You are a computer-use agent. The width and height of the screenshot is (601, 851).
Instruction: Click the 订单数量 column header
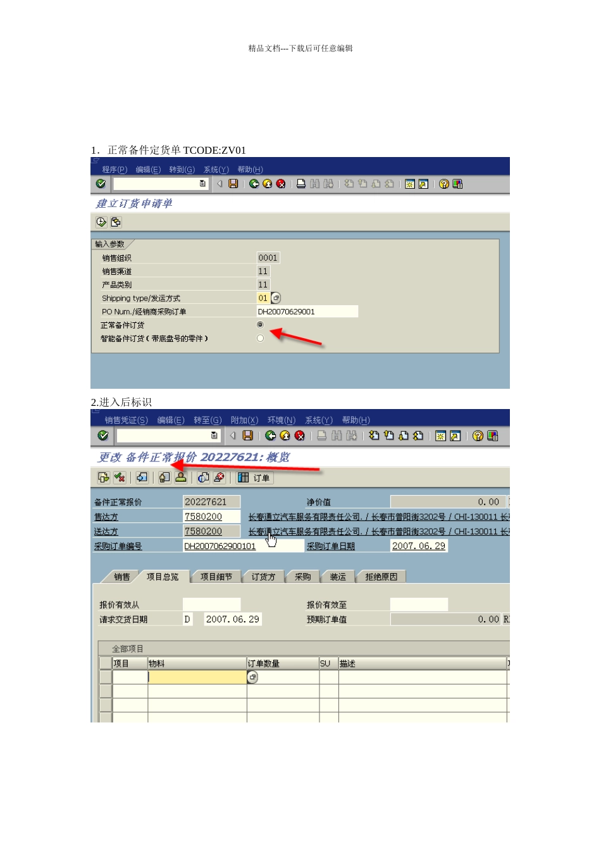[x=283, y=664]
